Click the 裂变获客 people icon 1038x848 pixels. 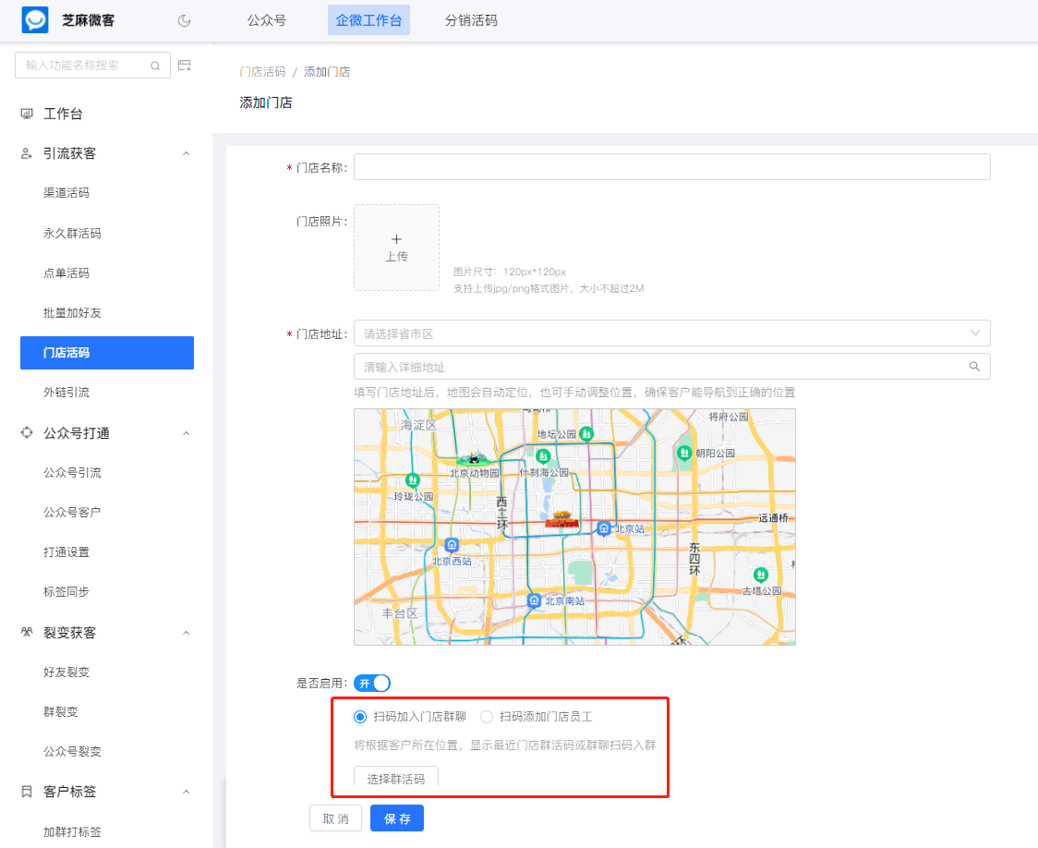27,632
